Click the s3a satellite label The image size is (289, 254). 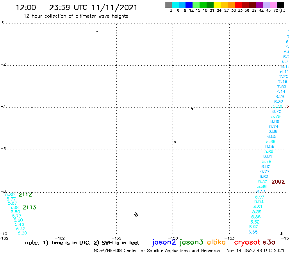click(x=269, y=242)
